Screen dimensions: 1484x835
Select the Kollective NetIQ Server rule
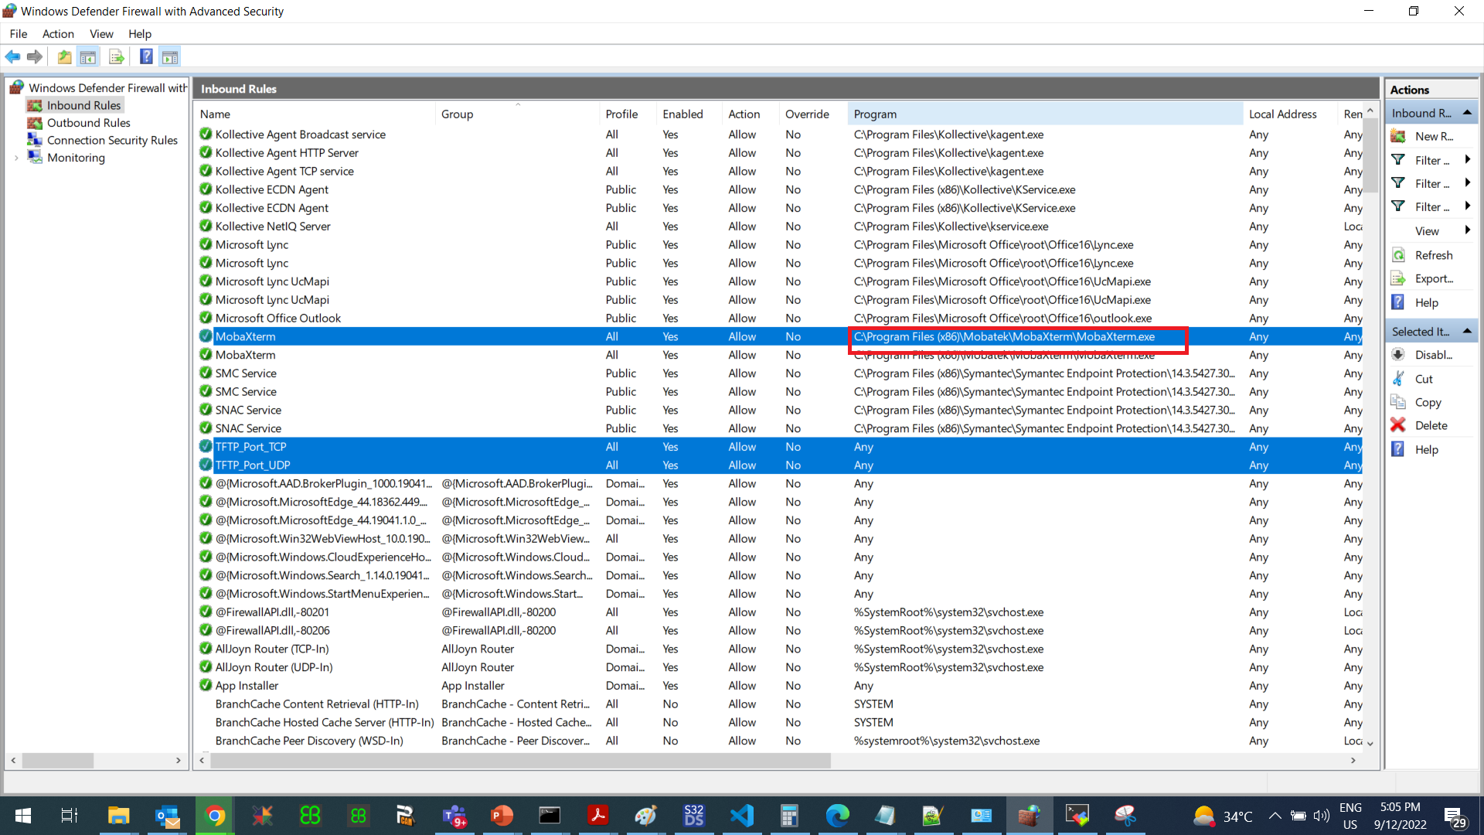pyautogui.click(x=779, y=227)
